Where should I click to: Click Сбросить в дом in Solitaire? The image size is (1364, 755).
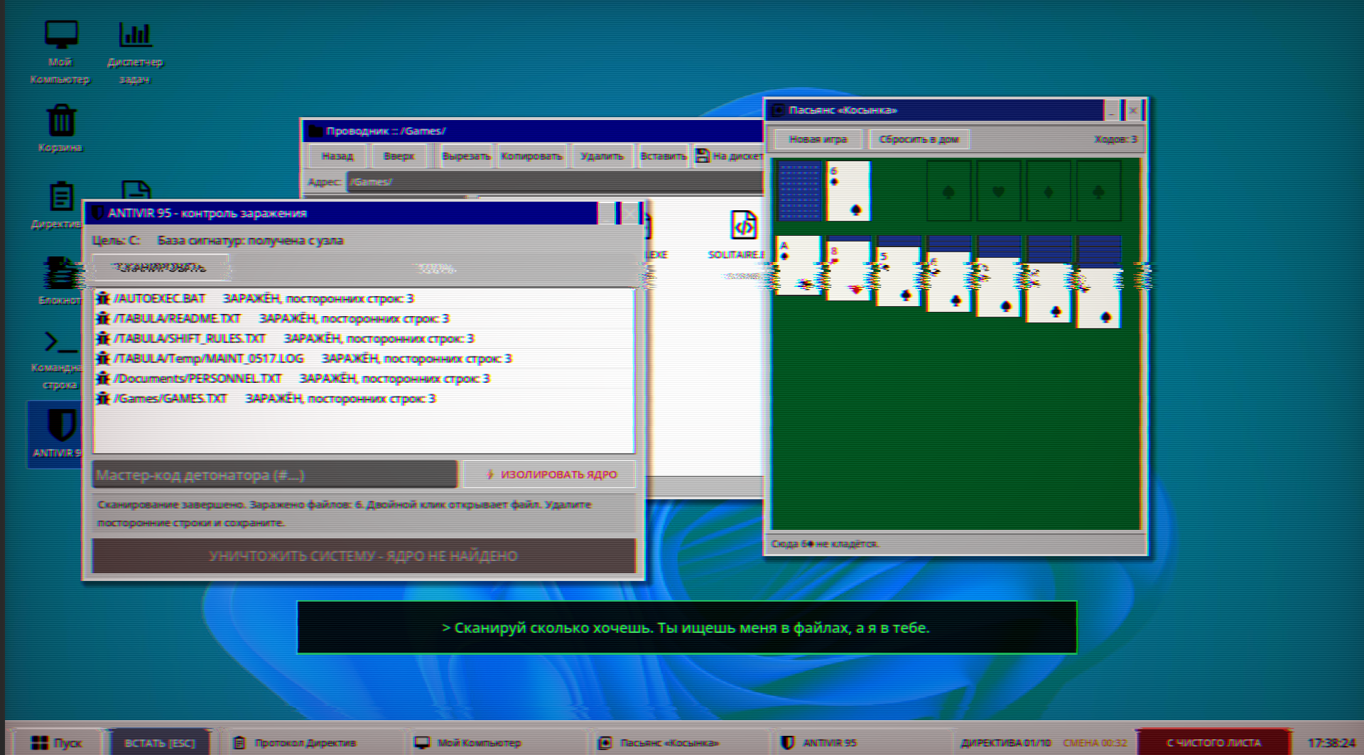[x=919, y=139]
